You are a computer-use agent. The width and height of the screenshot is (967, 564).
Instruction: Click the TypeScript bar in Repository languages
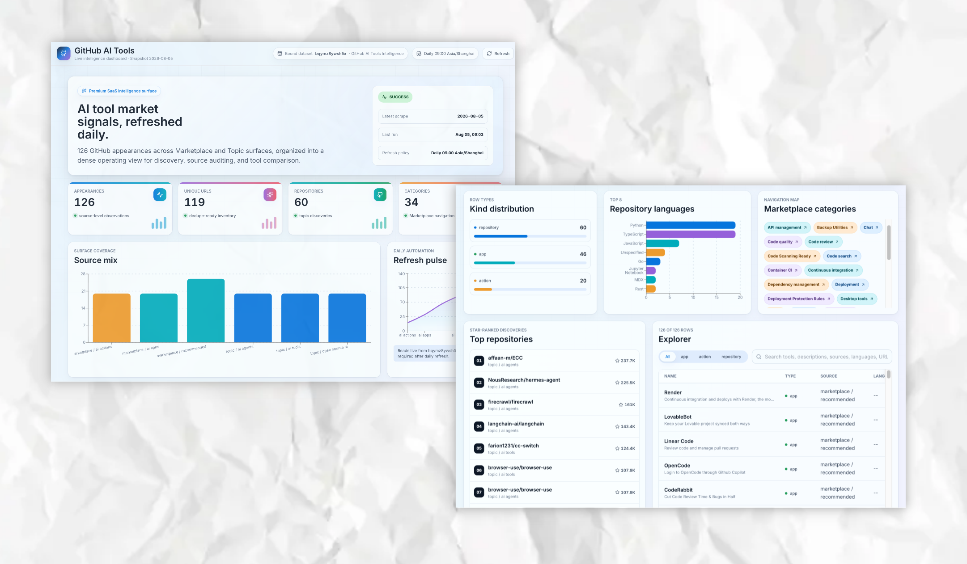(x=691, y=234)
